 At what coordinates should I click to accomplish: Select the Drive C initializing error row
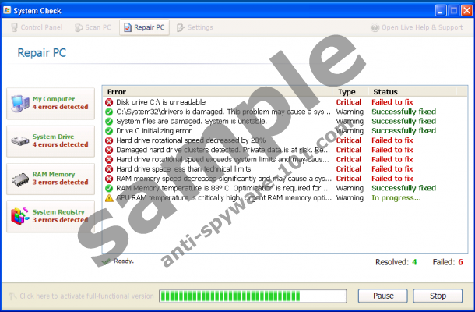point(218,131)
